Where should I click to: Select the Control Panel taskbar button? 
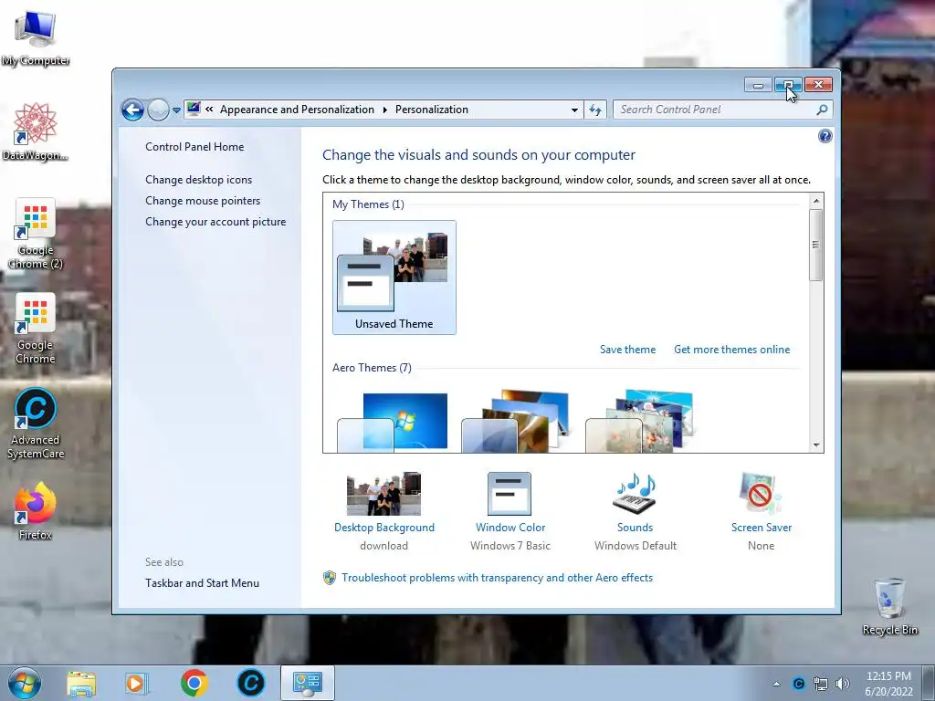point(308,683)
